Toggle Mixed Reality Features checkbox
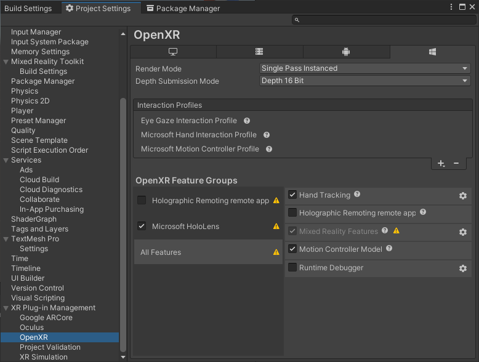This screenshot has height=362, width=479. point(292,231)
